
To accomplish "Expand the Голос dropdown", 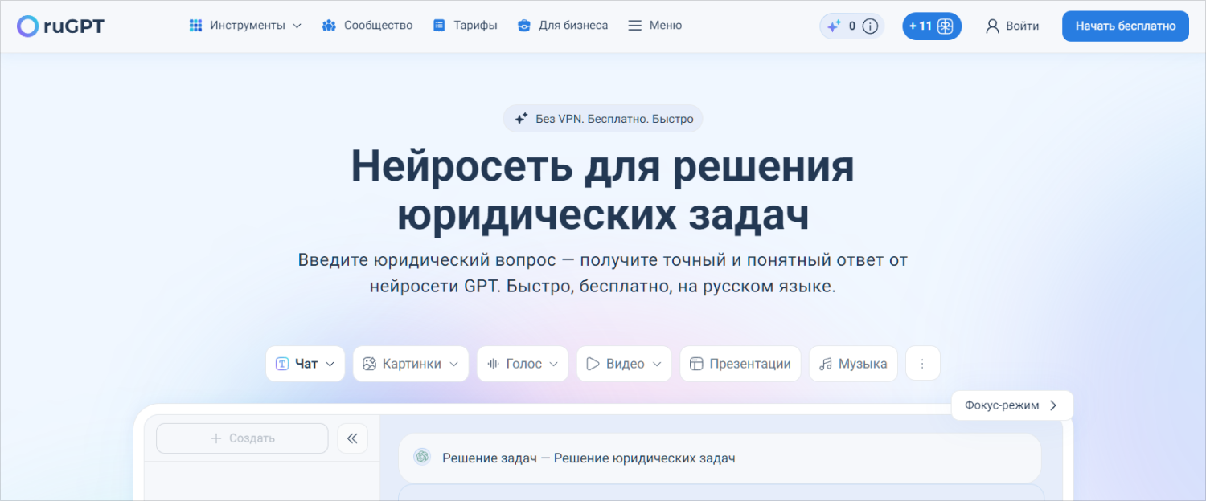I will point(522,364).
